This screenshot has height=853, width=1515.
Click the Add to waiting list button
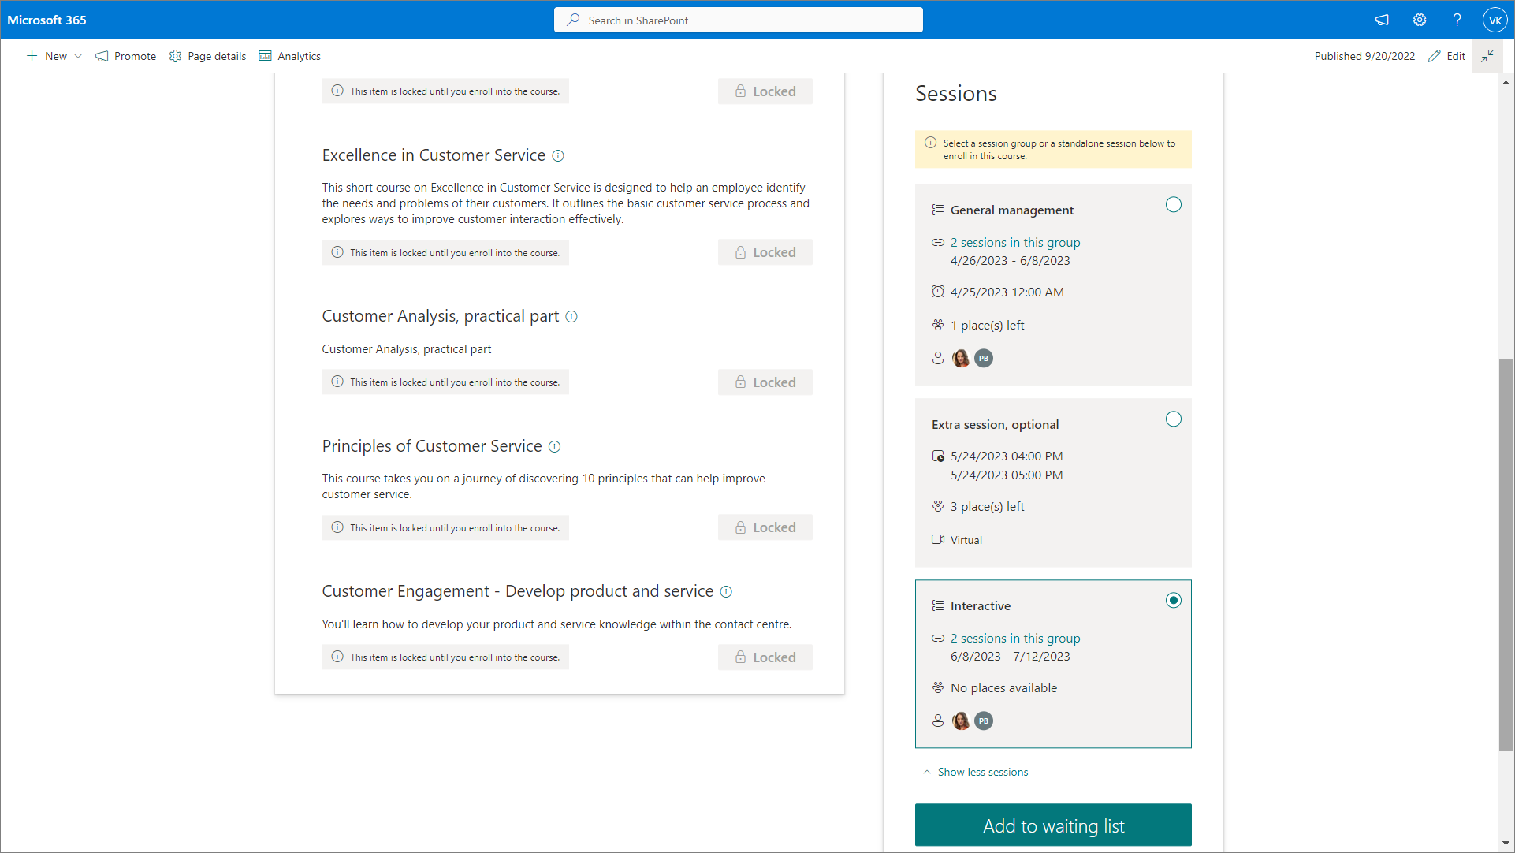coord(1052,825)
